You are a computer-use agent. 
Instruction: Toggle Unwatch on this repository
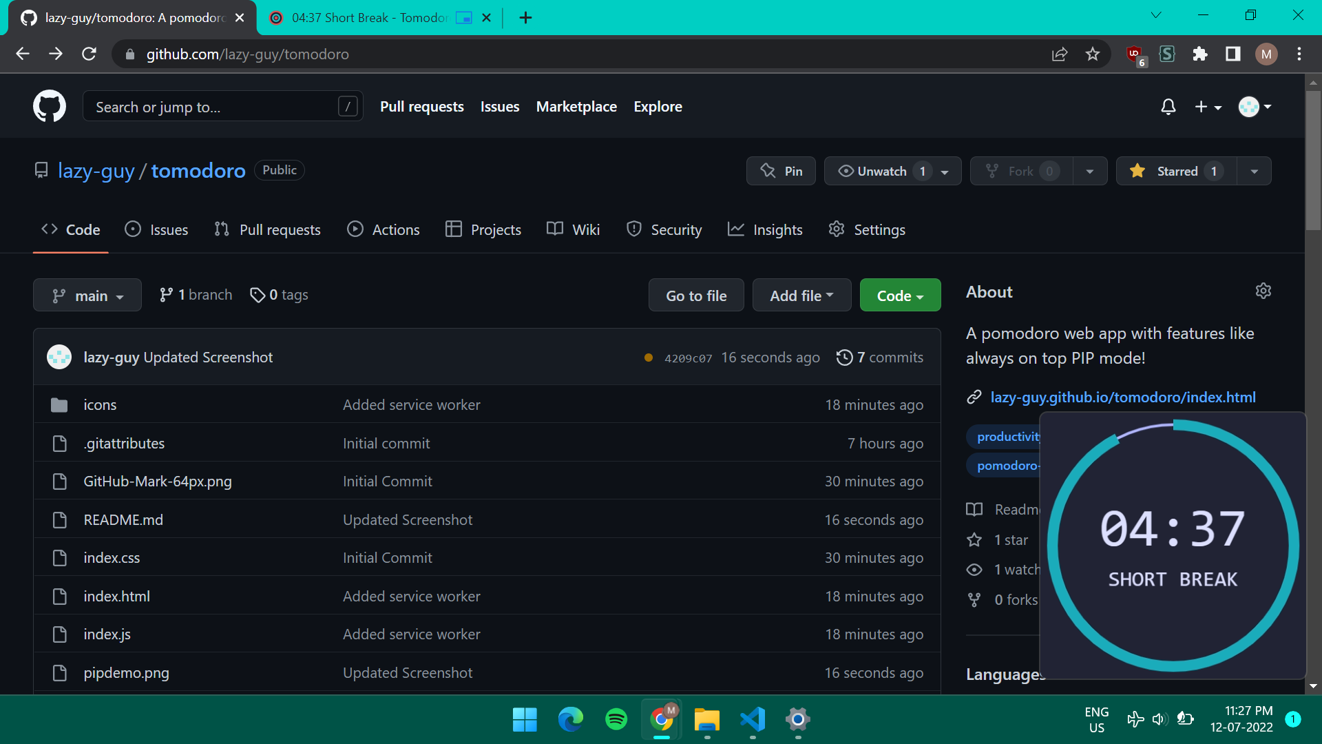(880, 171)
